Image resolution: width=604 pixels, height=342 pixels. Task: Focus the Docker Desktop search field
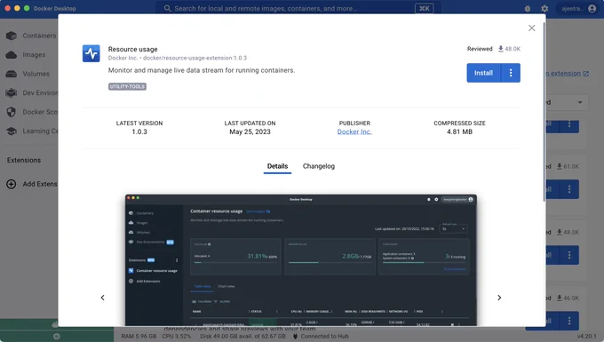coord(298,8)
